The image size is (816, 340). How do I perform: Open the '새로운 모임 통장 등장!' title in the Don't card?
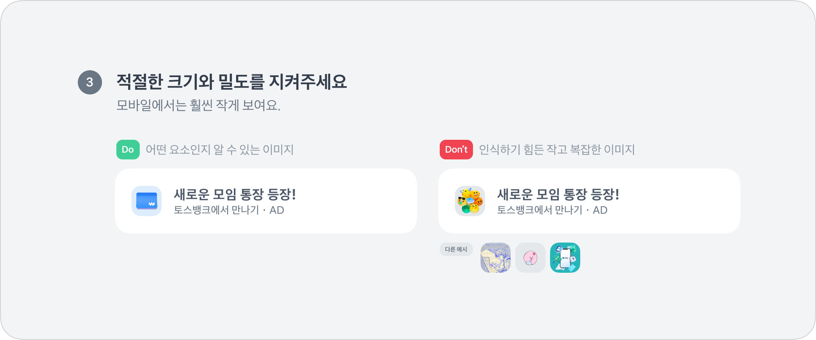point(558,195)
